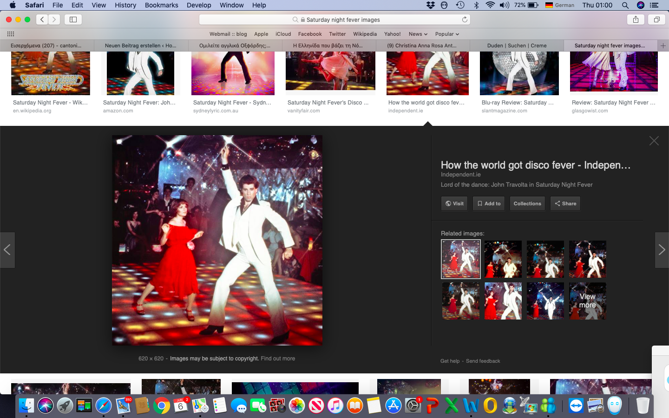Screen dimensions: 669x418
Task: Add a new tab with plus button
Action: pyautogui.click(x=663, y=46)
